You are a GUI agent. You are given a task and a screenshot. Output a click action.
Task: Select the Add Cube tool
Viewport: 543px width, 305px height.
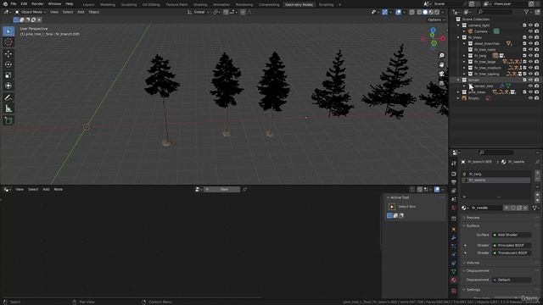8,120
